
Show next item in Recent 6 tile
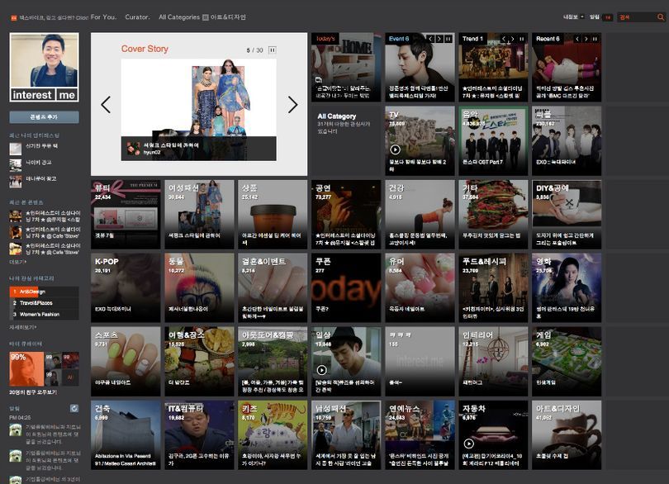(586, 39)
